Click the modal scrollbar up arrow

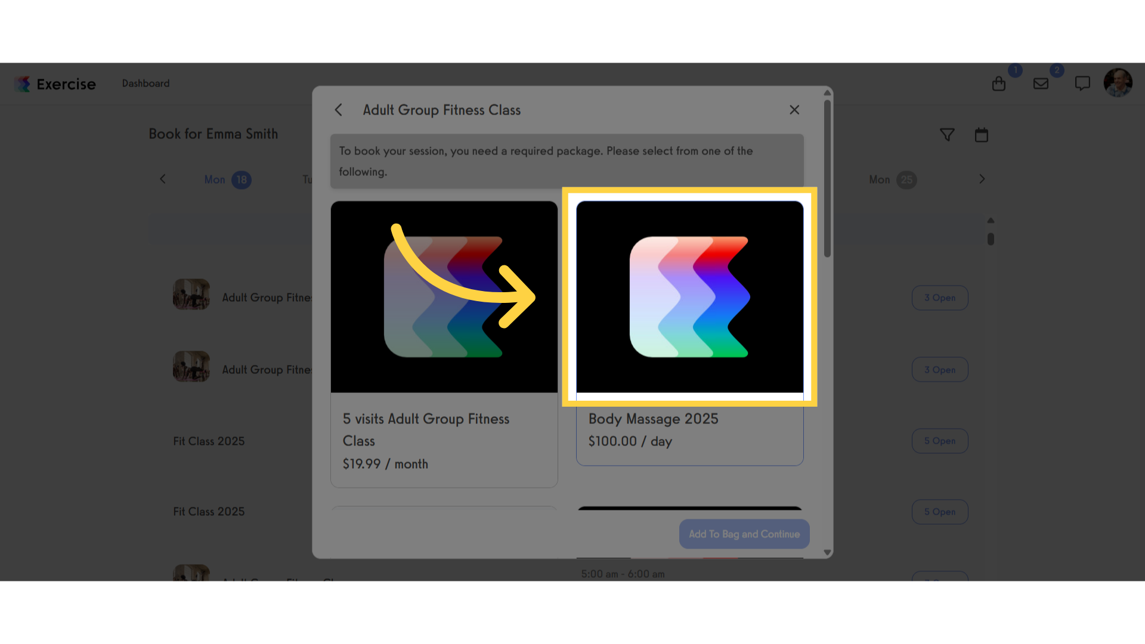pyautogui.click(x=827, y=93)
